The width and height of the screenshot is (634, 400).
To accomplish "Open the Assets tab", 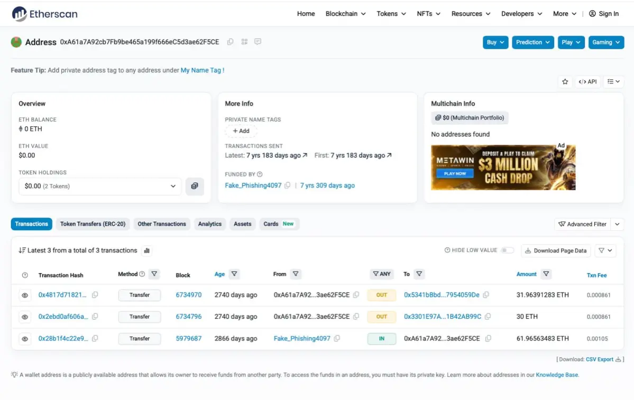I will [242, 224].
